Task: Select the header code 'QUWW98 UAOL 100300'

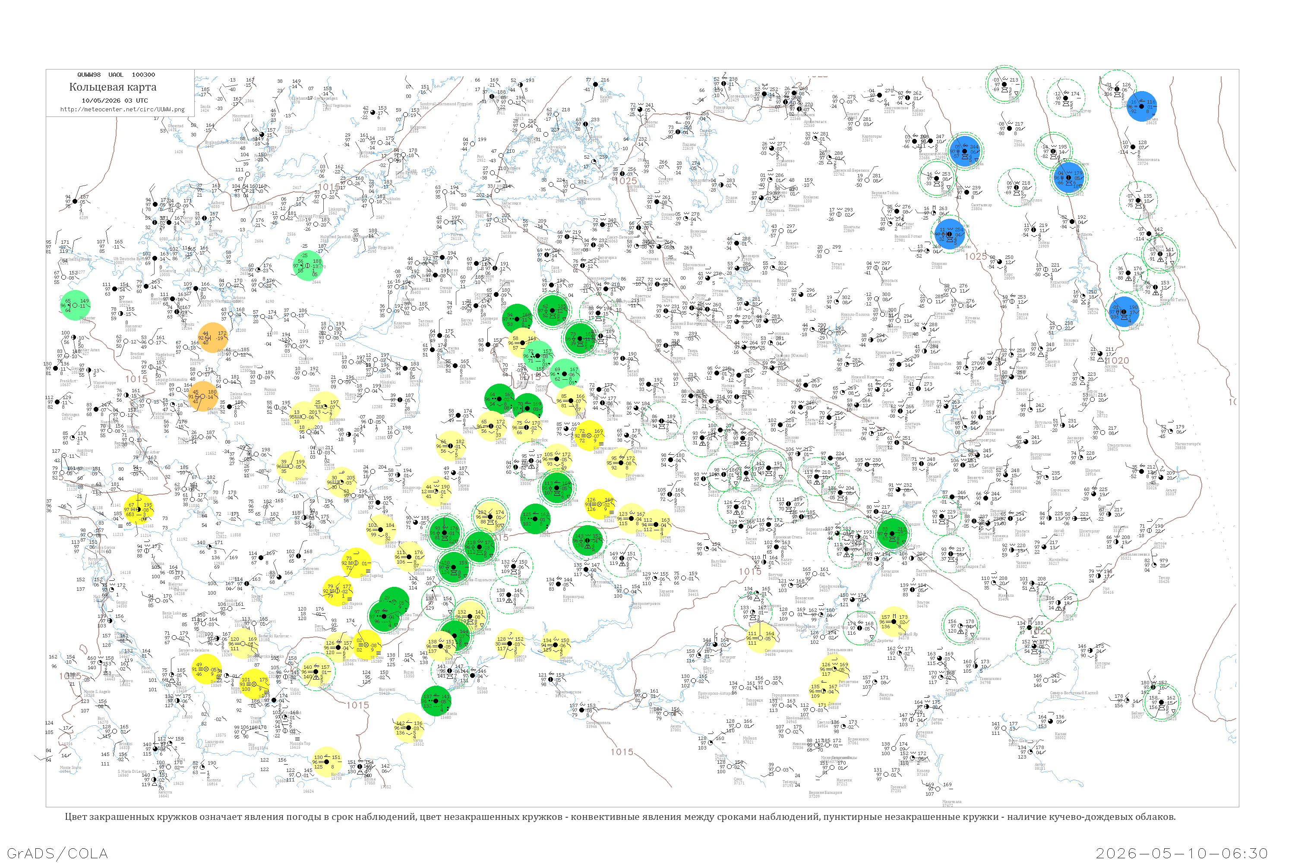Action: point(116,75)
